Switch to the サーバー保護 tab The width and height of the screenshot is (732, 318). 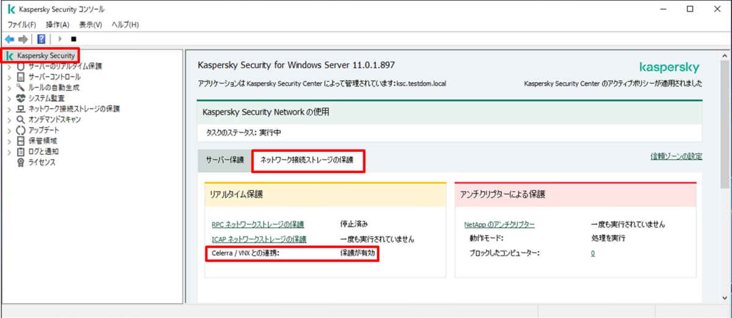tap(224, 160)
